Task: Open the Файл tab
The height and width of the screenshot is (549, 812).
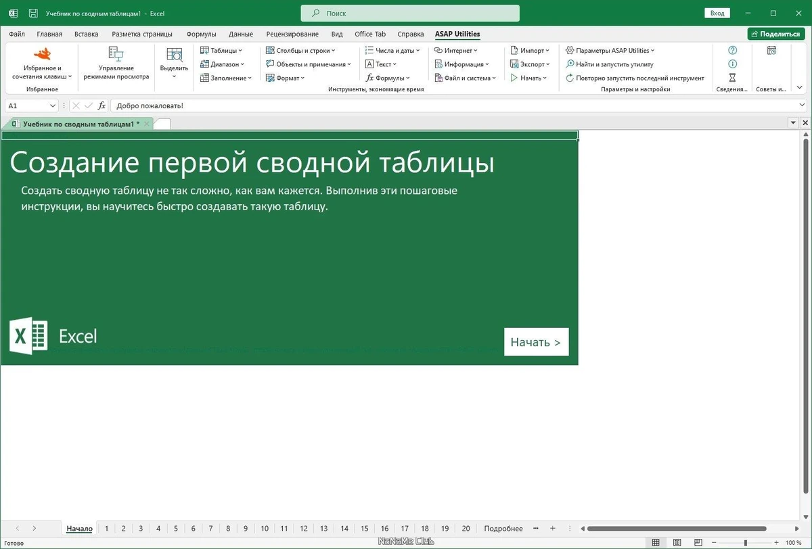Action: (x=17, y=34)
